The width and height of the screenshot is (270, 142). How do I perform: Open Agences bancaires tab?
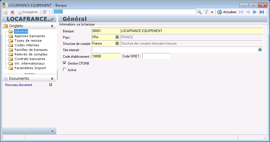click(x=30, y=36)
